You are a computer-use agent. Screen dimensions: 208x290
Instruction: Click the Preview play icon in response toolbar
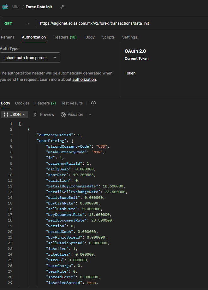[x=36, y=115]
